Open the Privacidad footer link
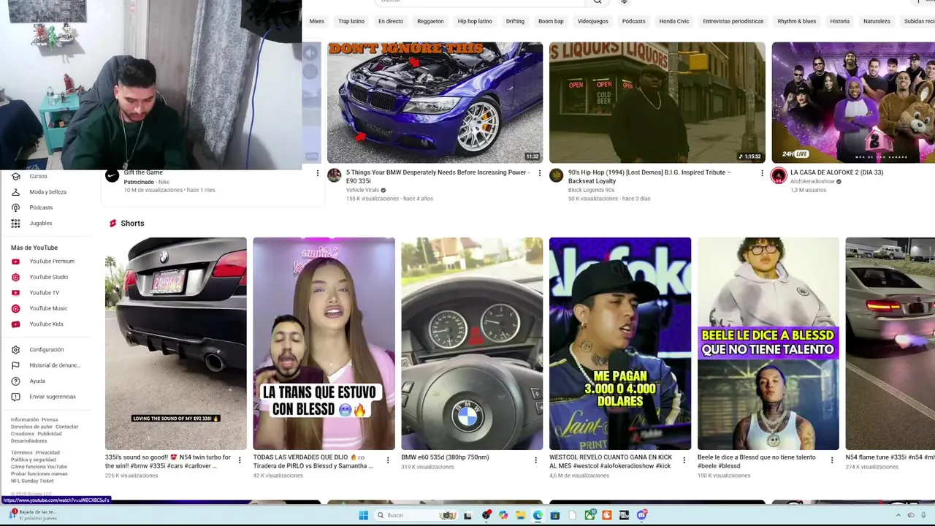The height and width of the screenshot is (526, 935). (x=47, y=453)
